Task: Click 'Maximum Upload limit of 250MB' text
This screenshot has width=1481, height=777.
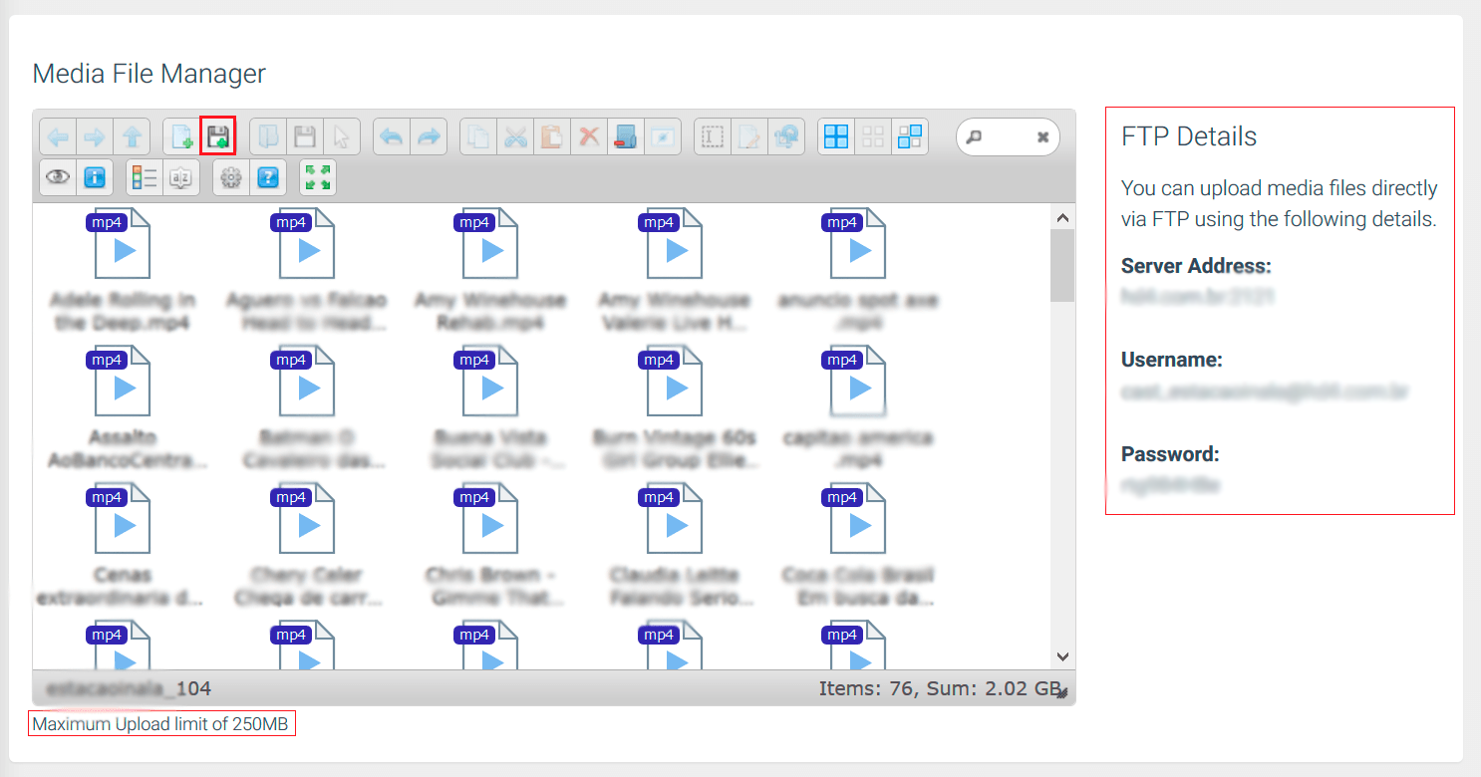Action: [x=160, y=724]
